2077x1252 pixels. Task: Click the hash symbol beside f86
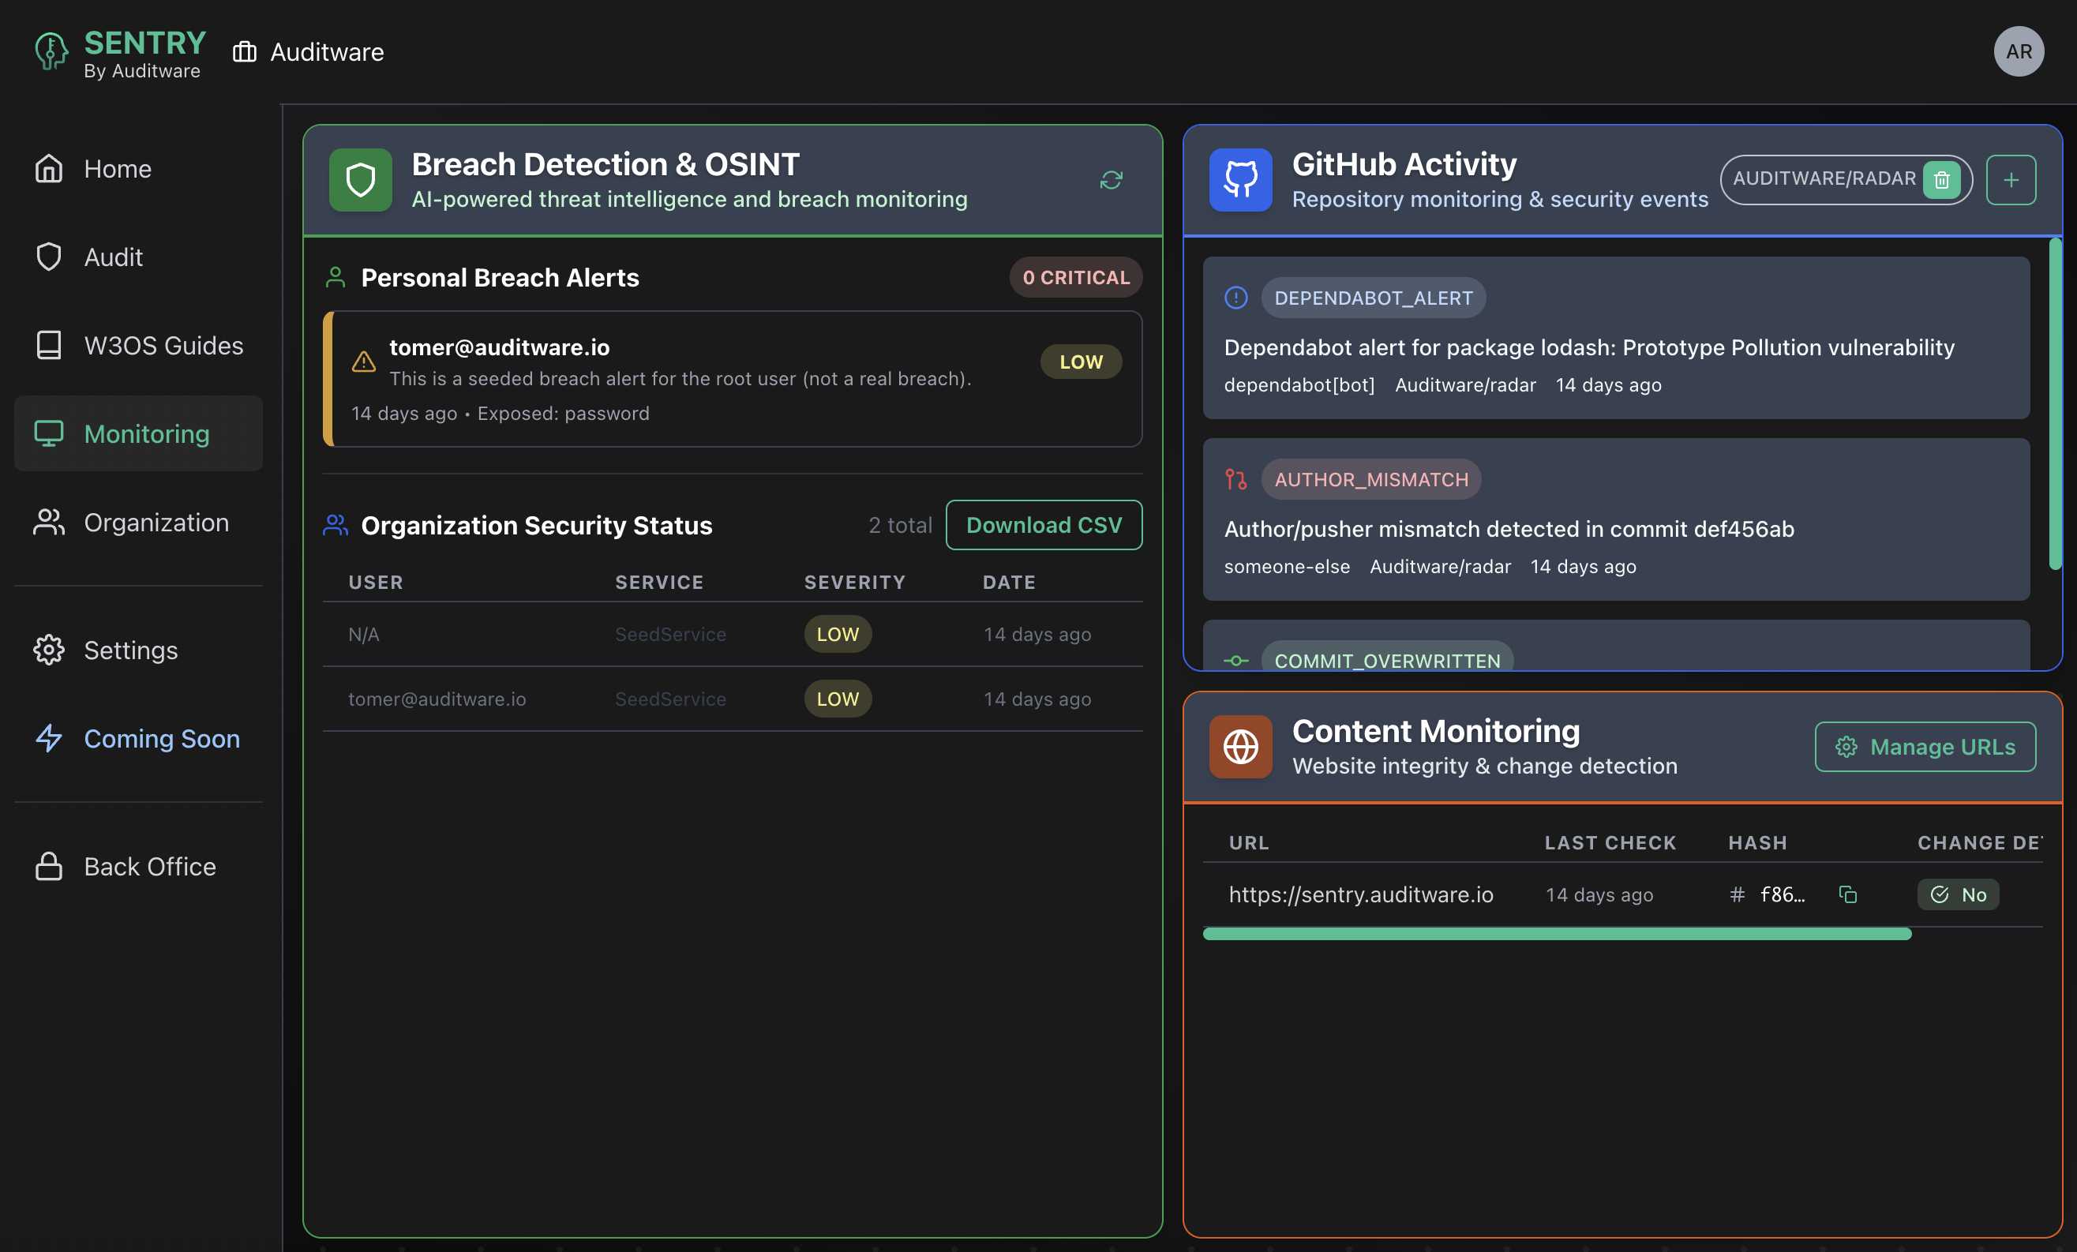(x=1737, y=894)
